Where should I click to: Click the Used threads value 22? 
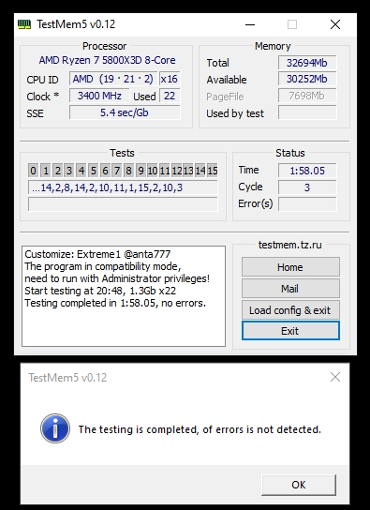(x=170, y=96)
